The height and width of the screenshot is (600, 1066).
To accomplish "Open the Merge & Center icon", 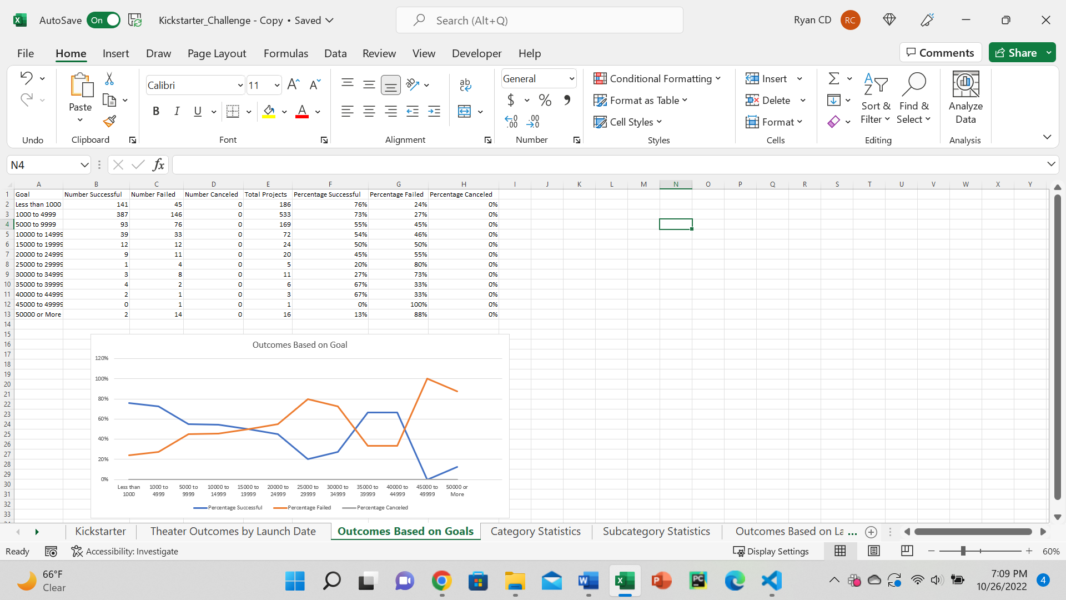I will point(465,111).
